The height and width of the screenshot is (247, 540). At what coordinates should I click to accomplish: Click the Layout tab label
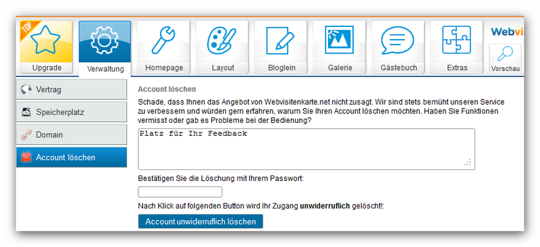pos(223,68)
